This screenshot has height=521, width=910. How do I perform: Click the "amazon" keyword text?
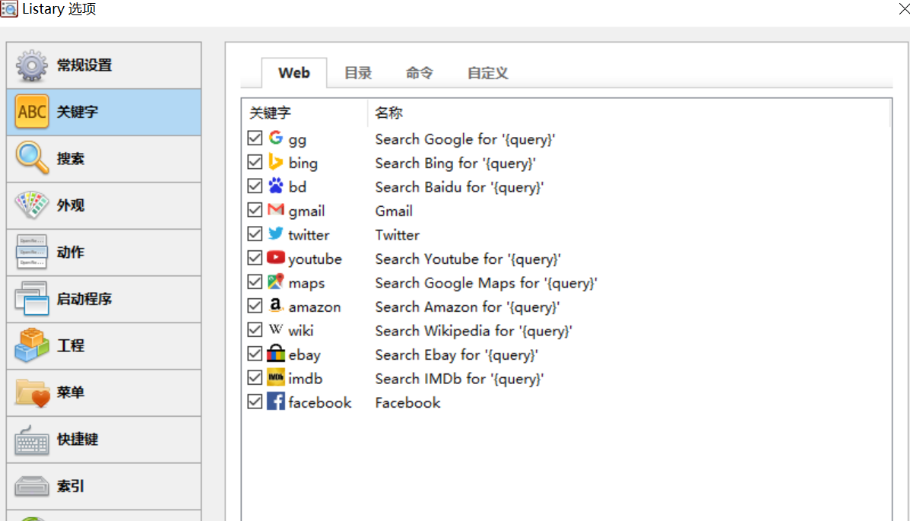[315, 307]
